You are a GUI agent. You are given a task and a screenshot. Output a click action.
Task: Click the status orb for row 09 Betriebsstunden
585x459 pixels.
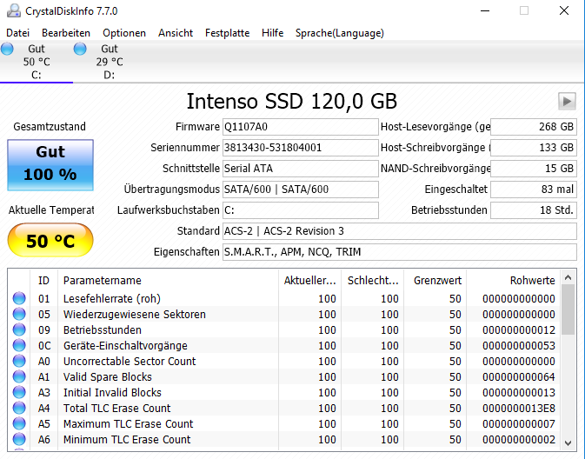click(19, 329)
